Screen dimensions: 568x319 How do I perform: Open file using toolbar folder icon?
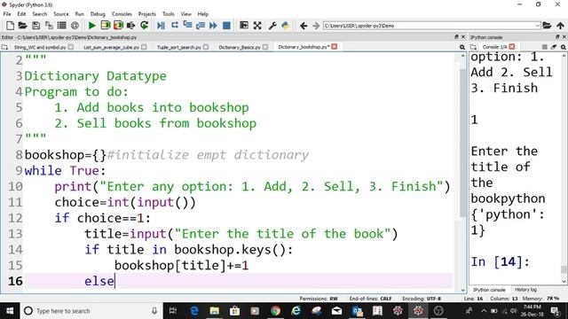pos(22,26)
